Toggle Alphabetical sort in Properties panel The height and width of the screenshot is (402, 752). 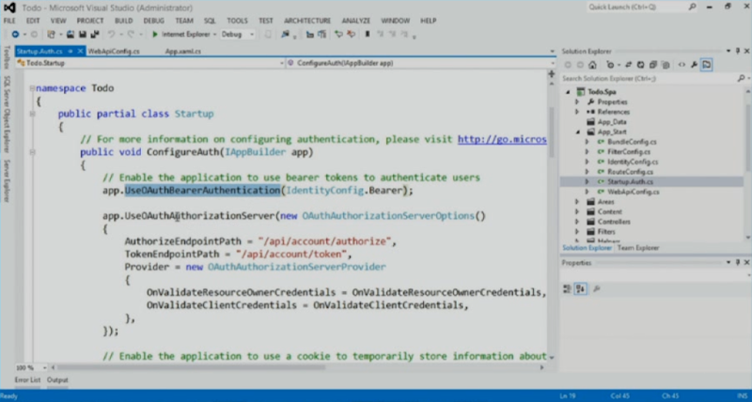click(x=580, y=289)
